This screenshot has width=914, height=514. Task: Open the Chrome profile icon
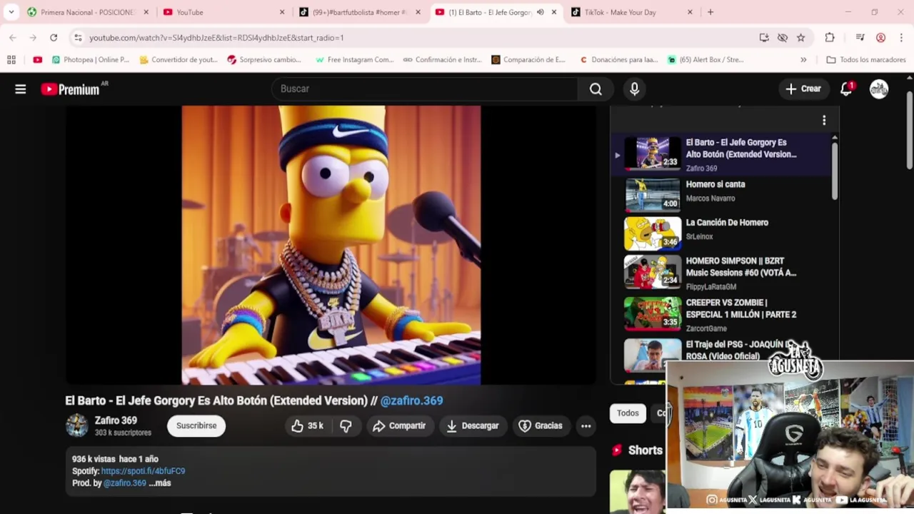pyautogui.click(x=880, y=37)
